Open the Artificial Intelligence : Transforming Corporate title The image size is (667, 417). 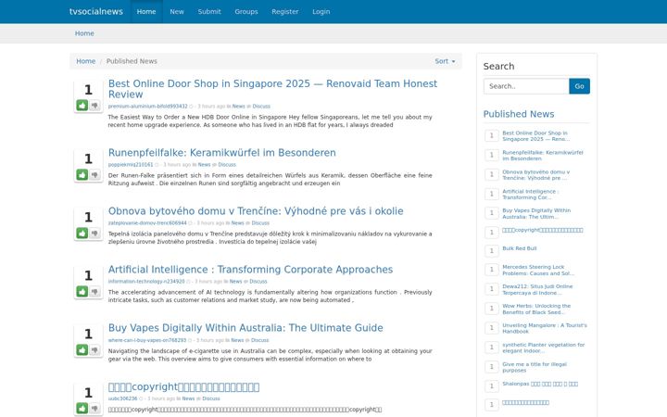pyautogui.click(x=250, y=270)
